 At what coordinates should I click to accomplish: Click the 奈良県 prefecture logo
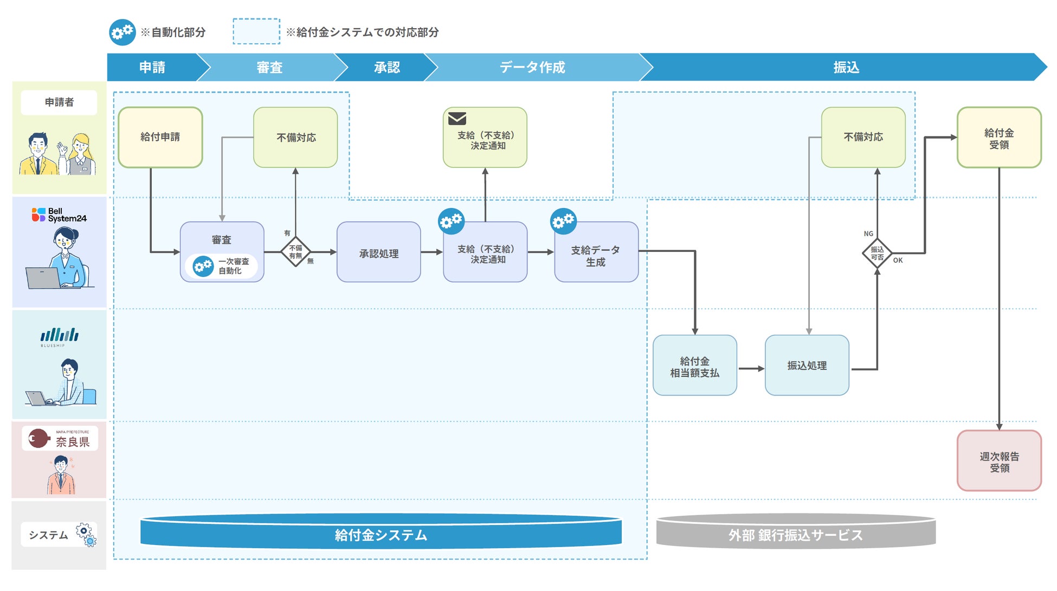[60, 438]
